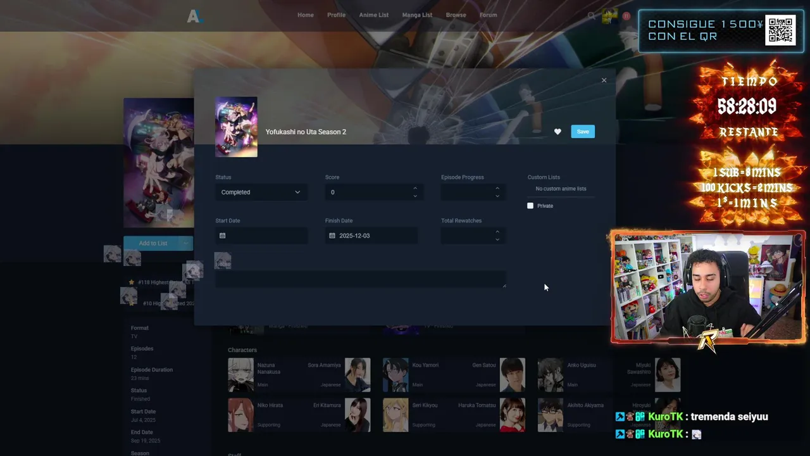This screenshot has height=456, width=810.
Task: Open voice actor Eri Kitamura's photo
Action: tap(358, 415)
